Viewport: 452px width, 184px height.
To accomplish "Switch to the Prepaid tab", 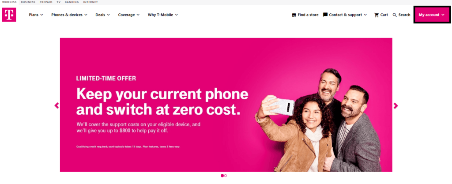I will coord(46,2).
